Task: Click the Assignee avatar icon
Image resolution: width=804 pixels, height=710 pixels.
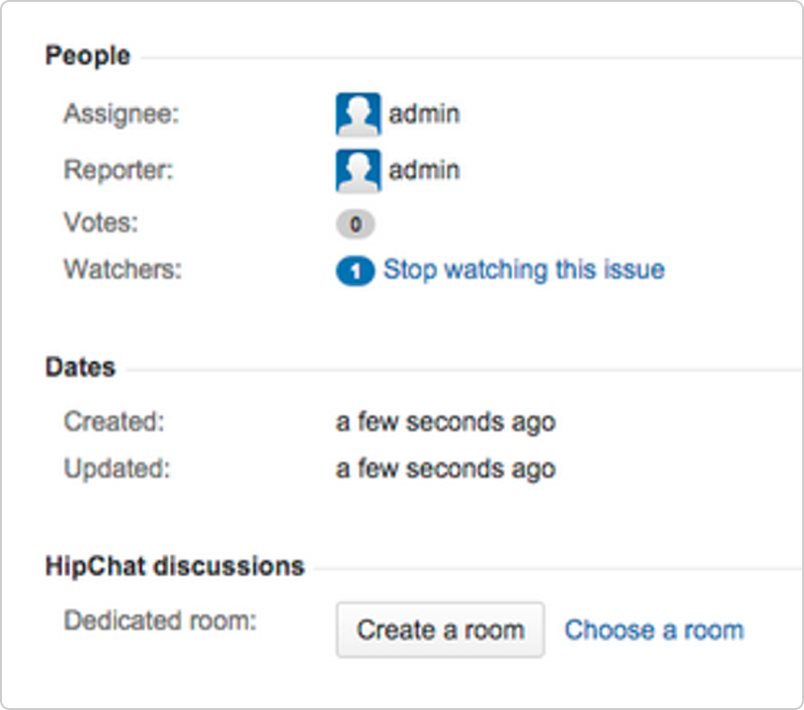Action: point(358,115)
